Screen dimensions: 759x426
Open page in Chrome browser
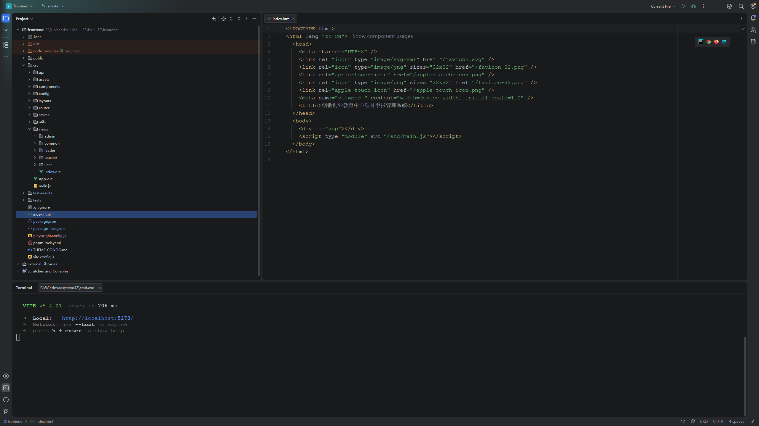pyautogui.click(x=709, y=42)
